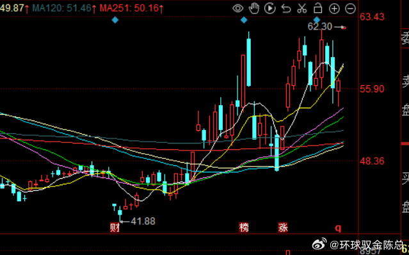Viewport: 409px width, 255px height.
Task: Toggle the open padlock lock icon
Action: (x=317, y=8)
